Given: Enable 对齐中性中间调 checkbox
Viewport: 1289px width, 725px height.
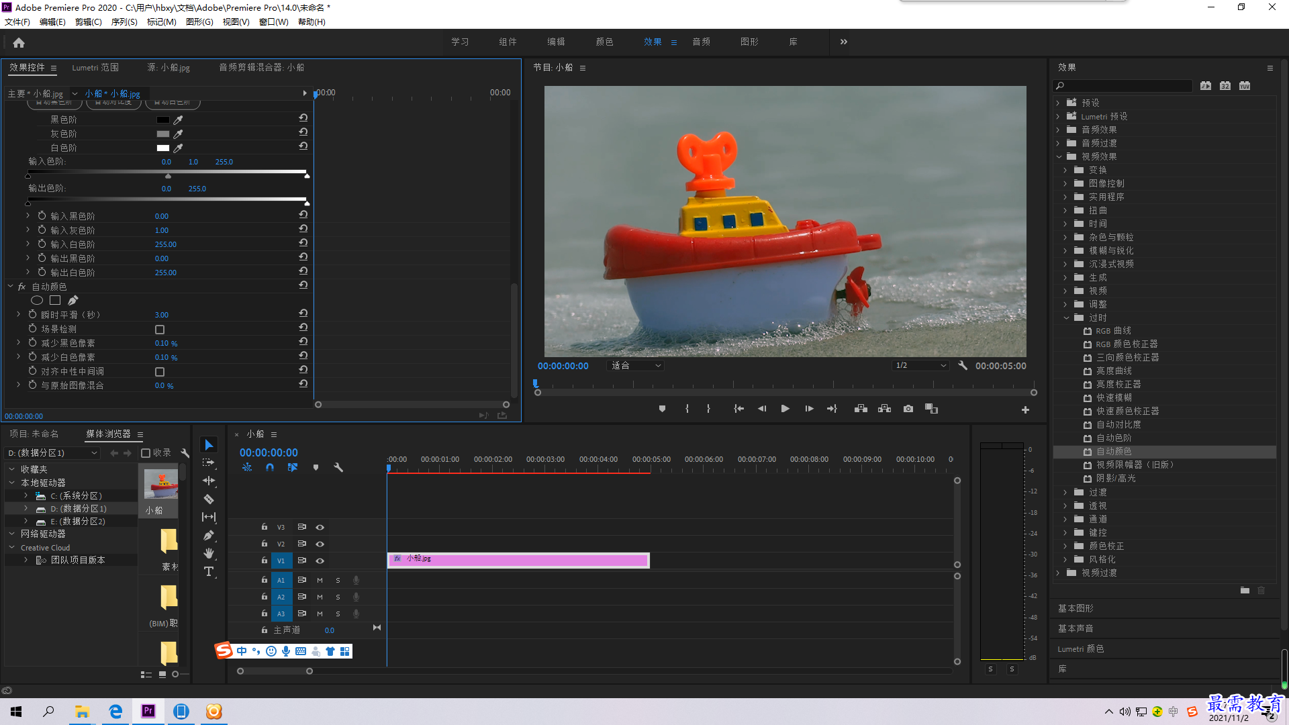Looking at the screenshot, I should [160, 372].
